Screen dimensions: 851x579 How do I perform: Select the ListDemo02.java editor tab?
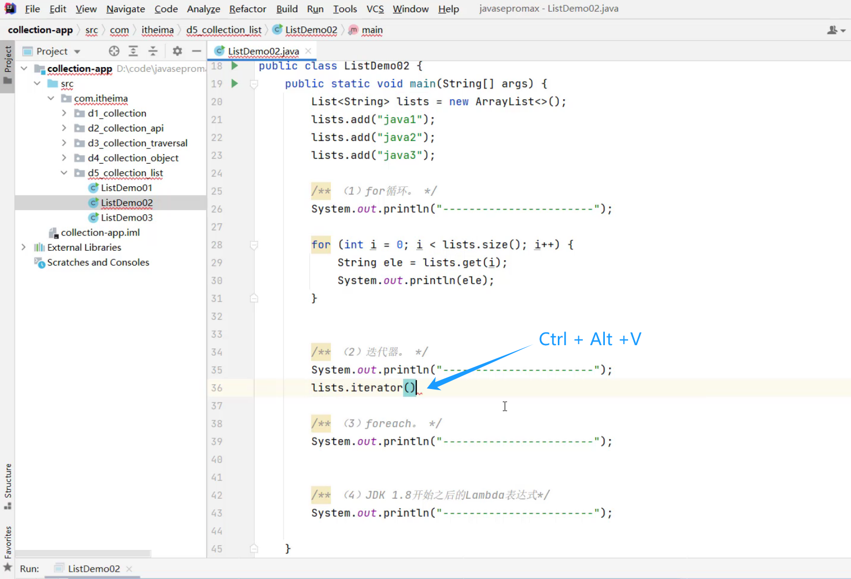pos(263,51)
